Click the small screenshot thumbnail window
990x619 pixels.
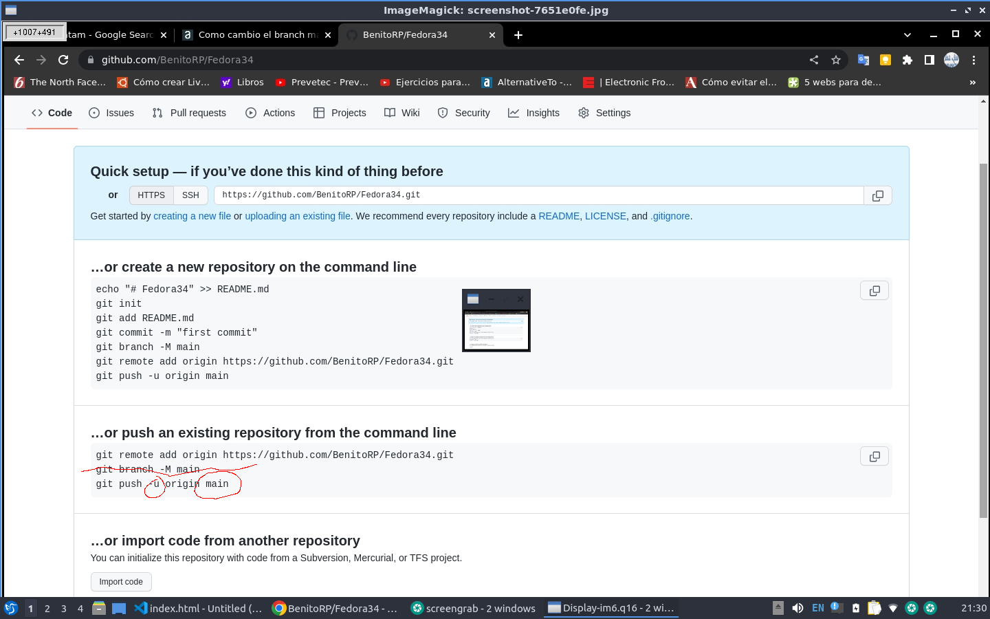[496, 321]
